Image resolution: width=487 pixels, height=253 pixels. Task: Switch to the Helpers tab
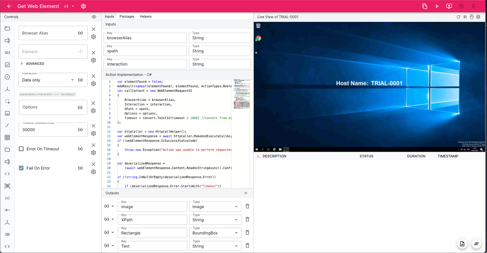coord(146,16)
